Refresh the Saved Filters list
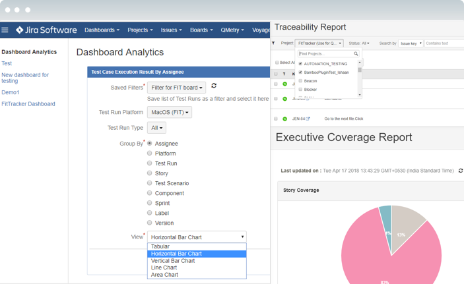Viewport: 464px width, 284px height. point(214,86)
